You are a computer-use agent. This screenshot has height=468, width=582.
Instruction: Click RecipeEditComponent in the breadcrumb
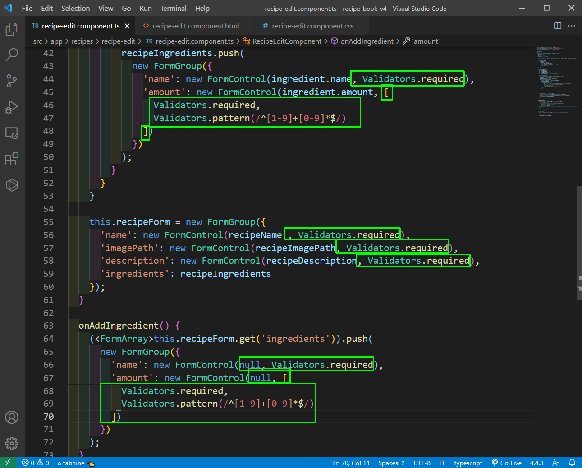(x=282, y=41)
